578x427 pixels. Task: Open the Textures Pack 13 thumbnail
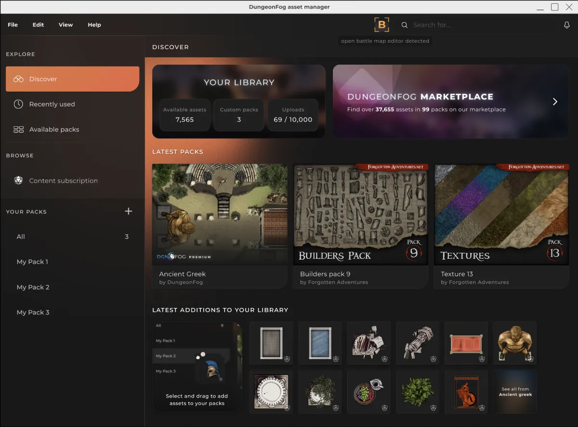[x=501, y=214]
